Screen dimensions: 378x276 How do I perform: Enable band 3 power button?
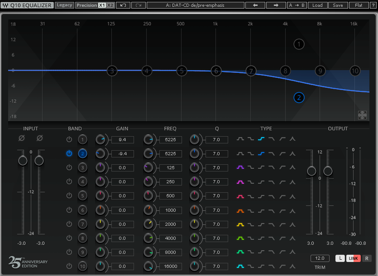(x=69, y=167)
